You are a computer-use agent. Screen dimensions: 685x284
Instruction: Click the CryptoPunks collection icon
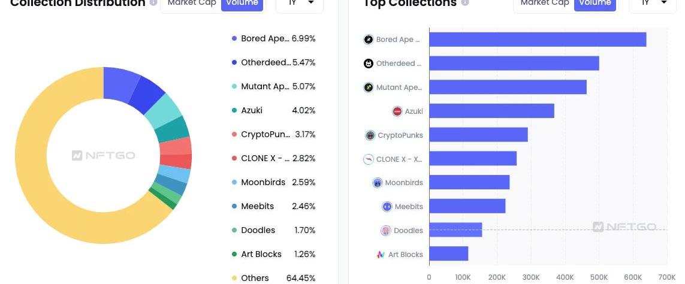(x=370, y=135)
